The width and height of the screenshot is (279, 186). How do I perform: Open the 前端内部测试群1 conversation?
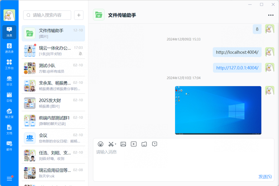pyautogui.click(x=53, y=120)
